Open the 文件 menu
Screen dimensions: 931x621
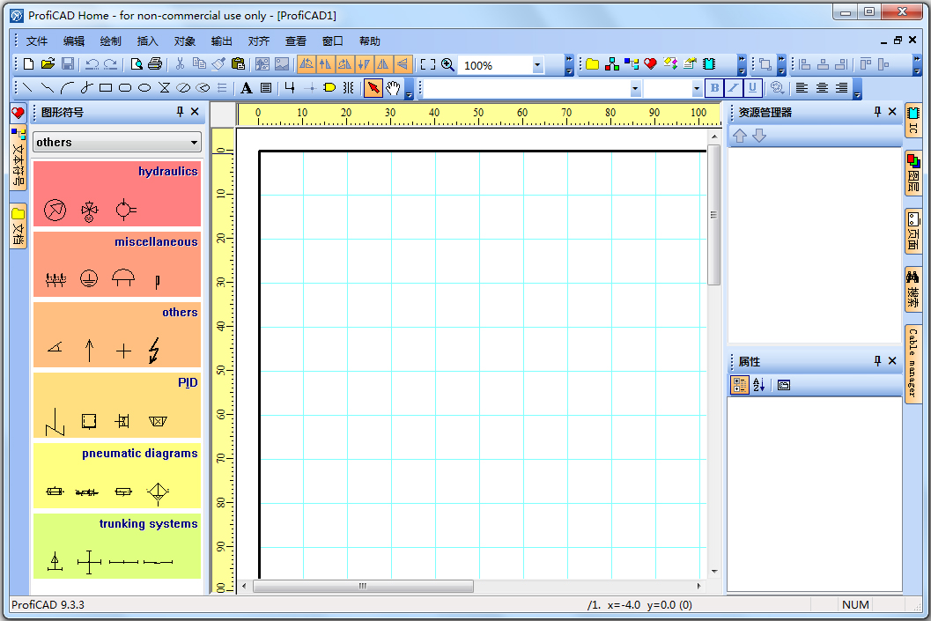37,41
